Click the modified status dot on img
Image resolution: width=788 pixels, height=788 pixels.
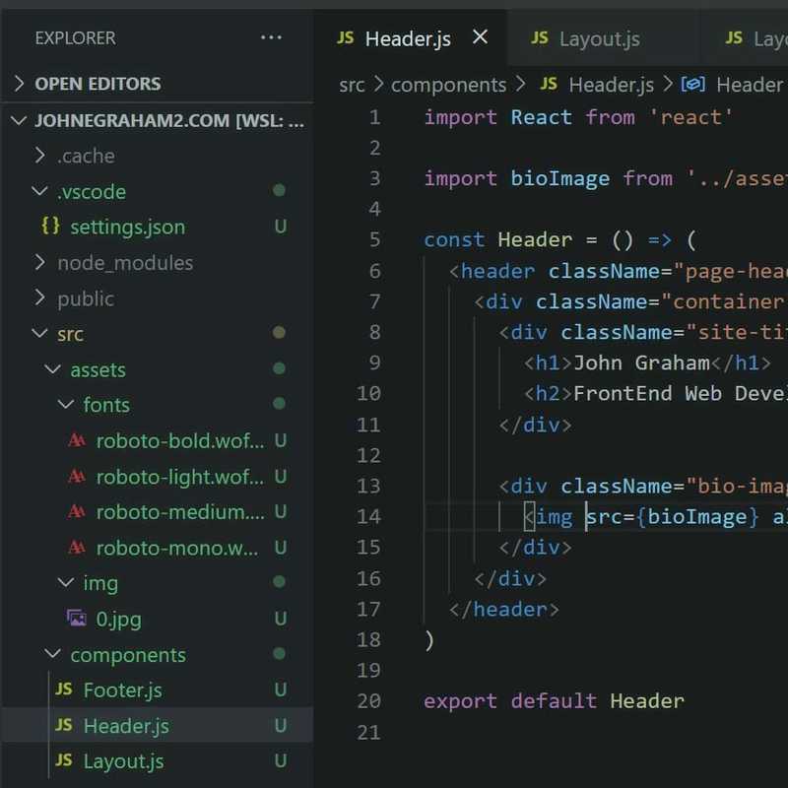(279, 582)
